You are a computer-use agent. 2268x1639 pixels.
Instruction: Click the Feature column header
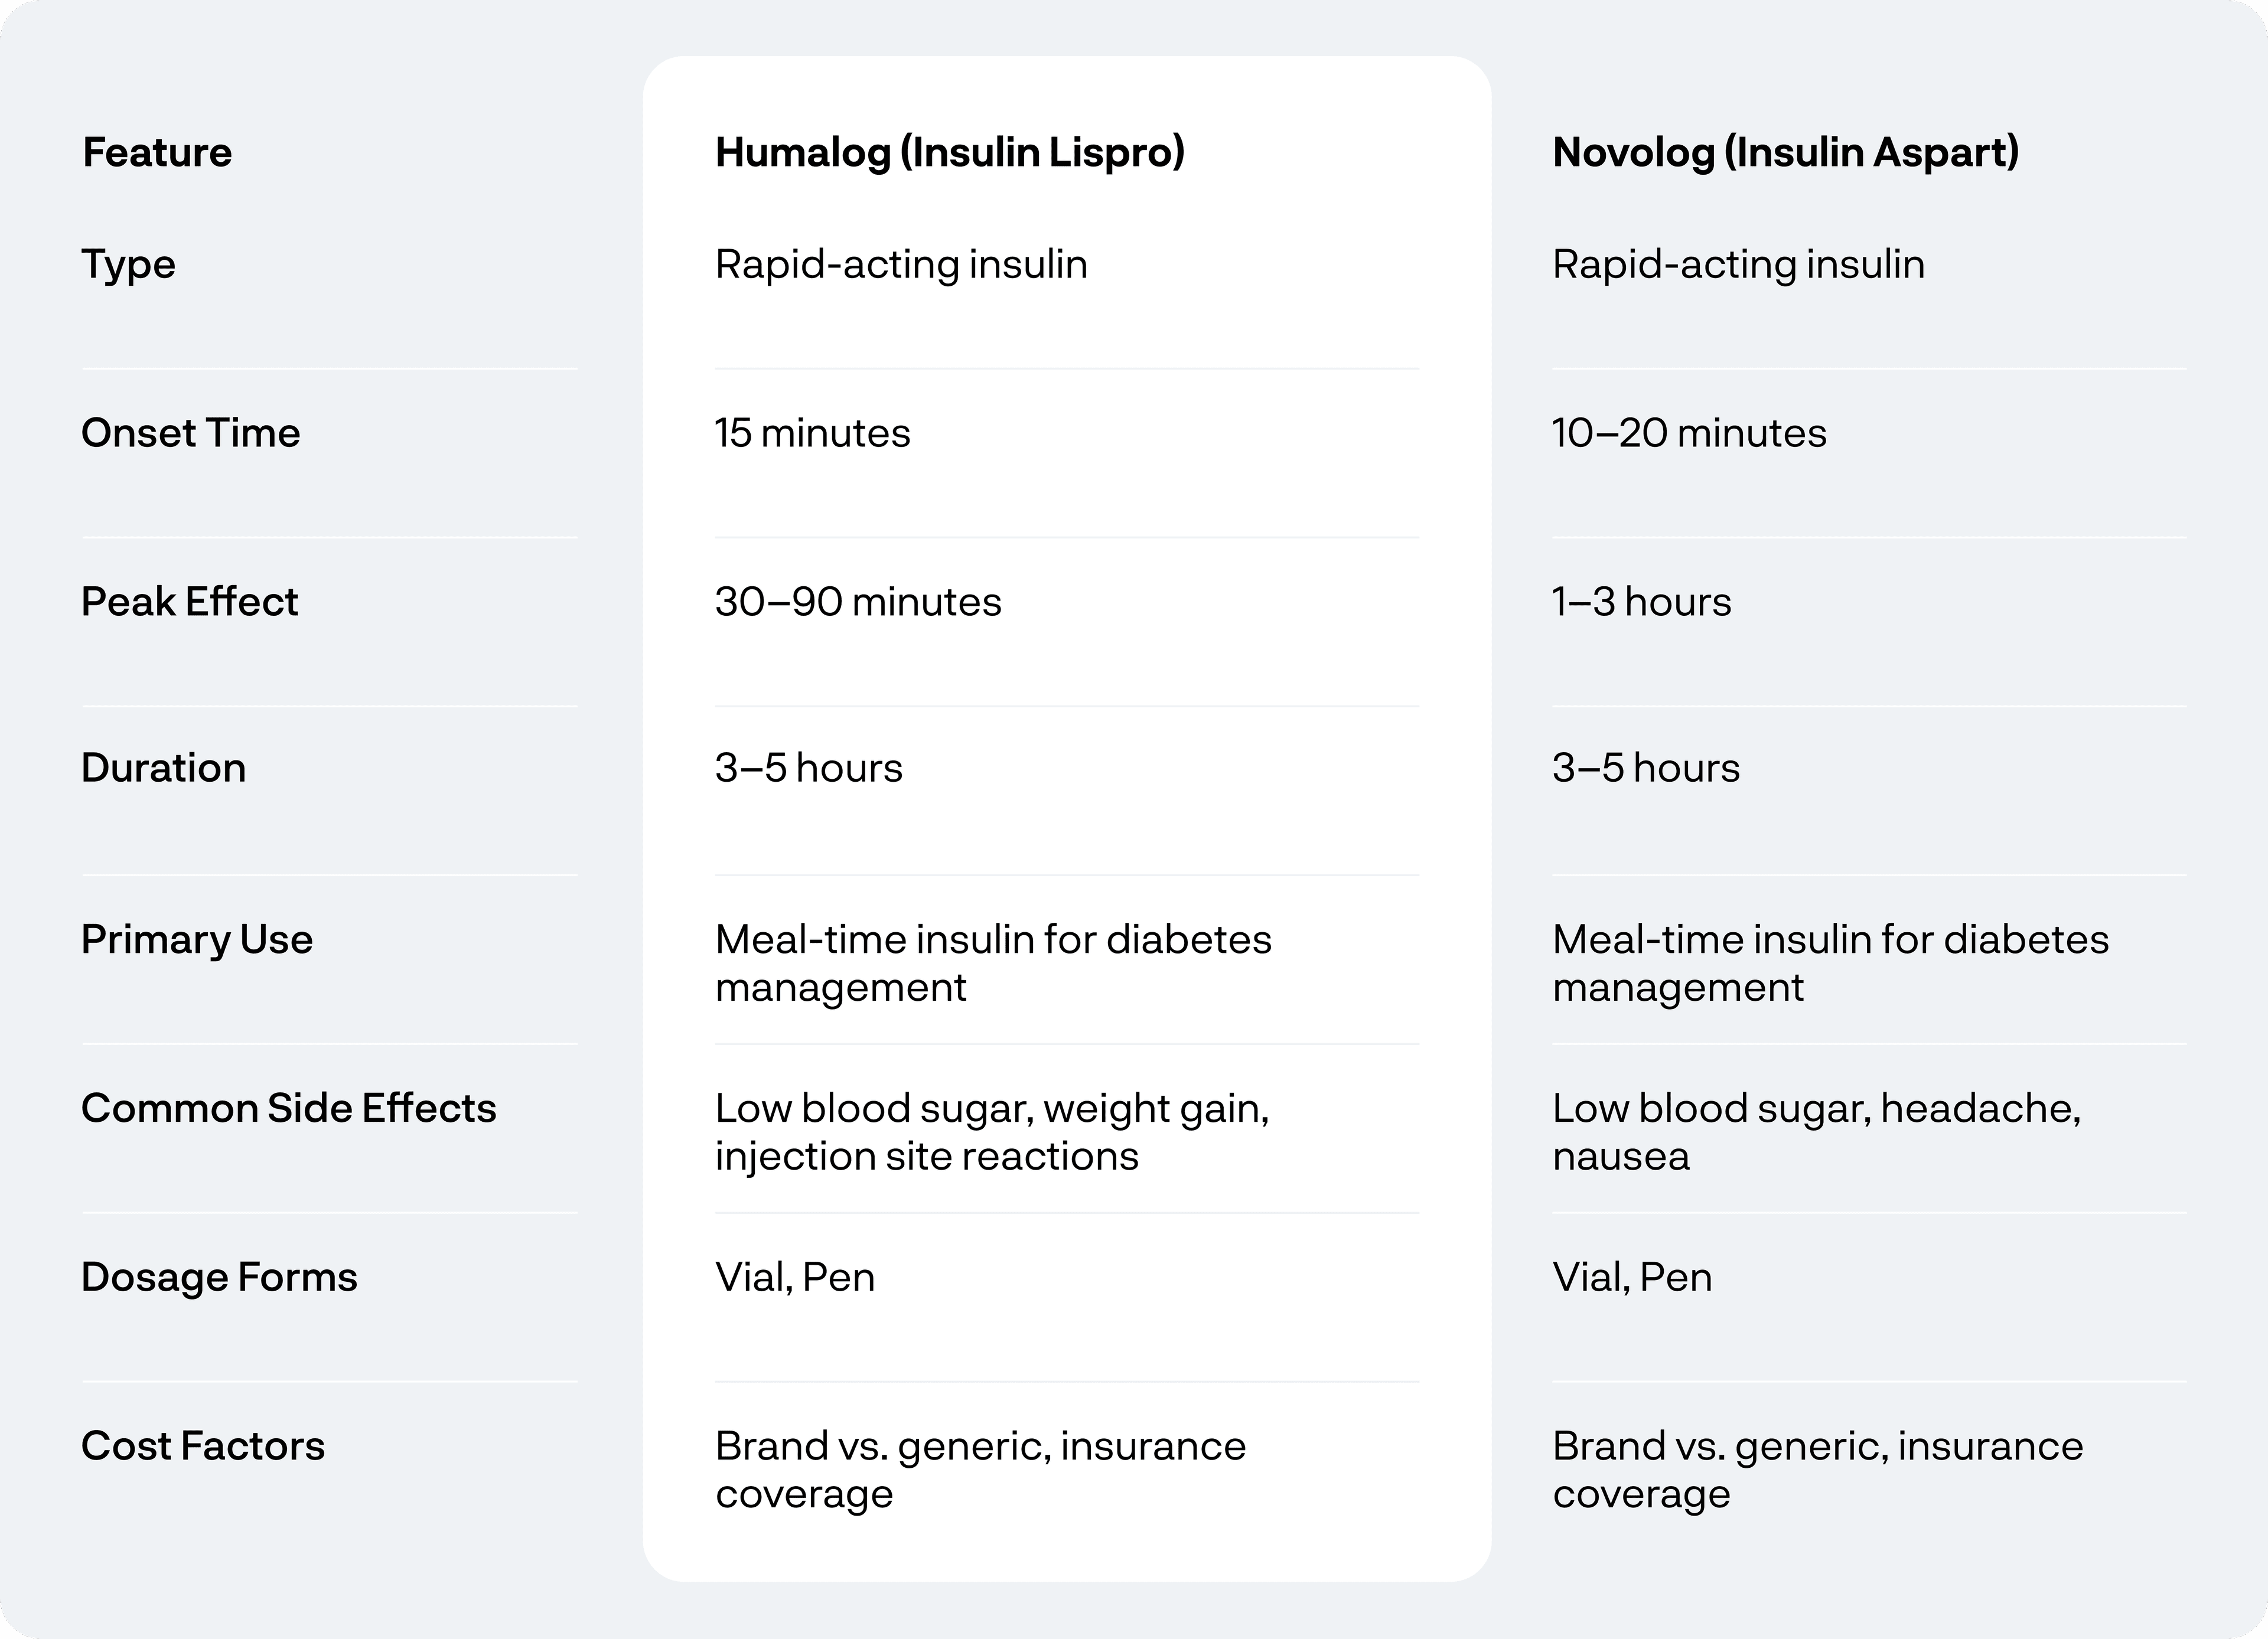tap(157, 153)
